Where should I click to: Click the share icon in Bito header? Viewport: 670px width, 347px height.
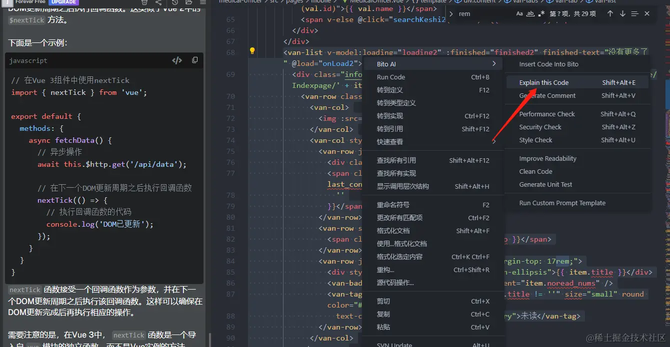pos(158,2)
